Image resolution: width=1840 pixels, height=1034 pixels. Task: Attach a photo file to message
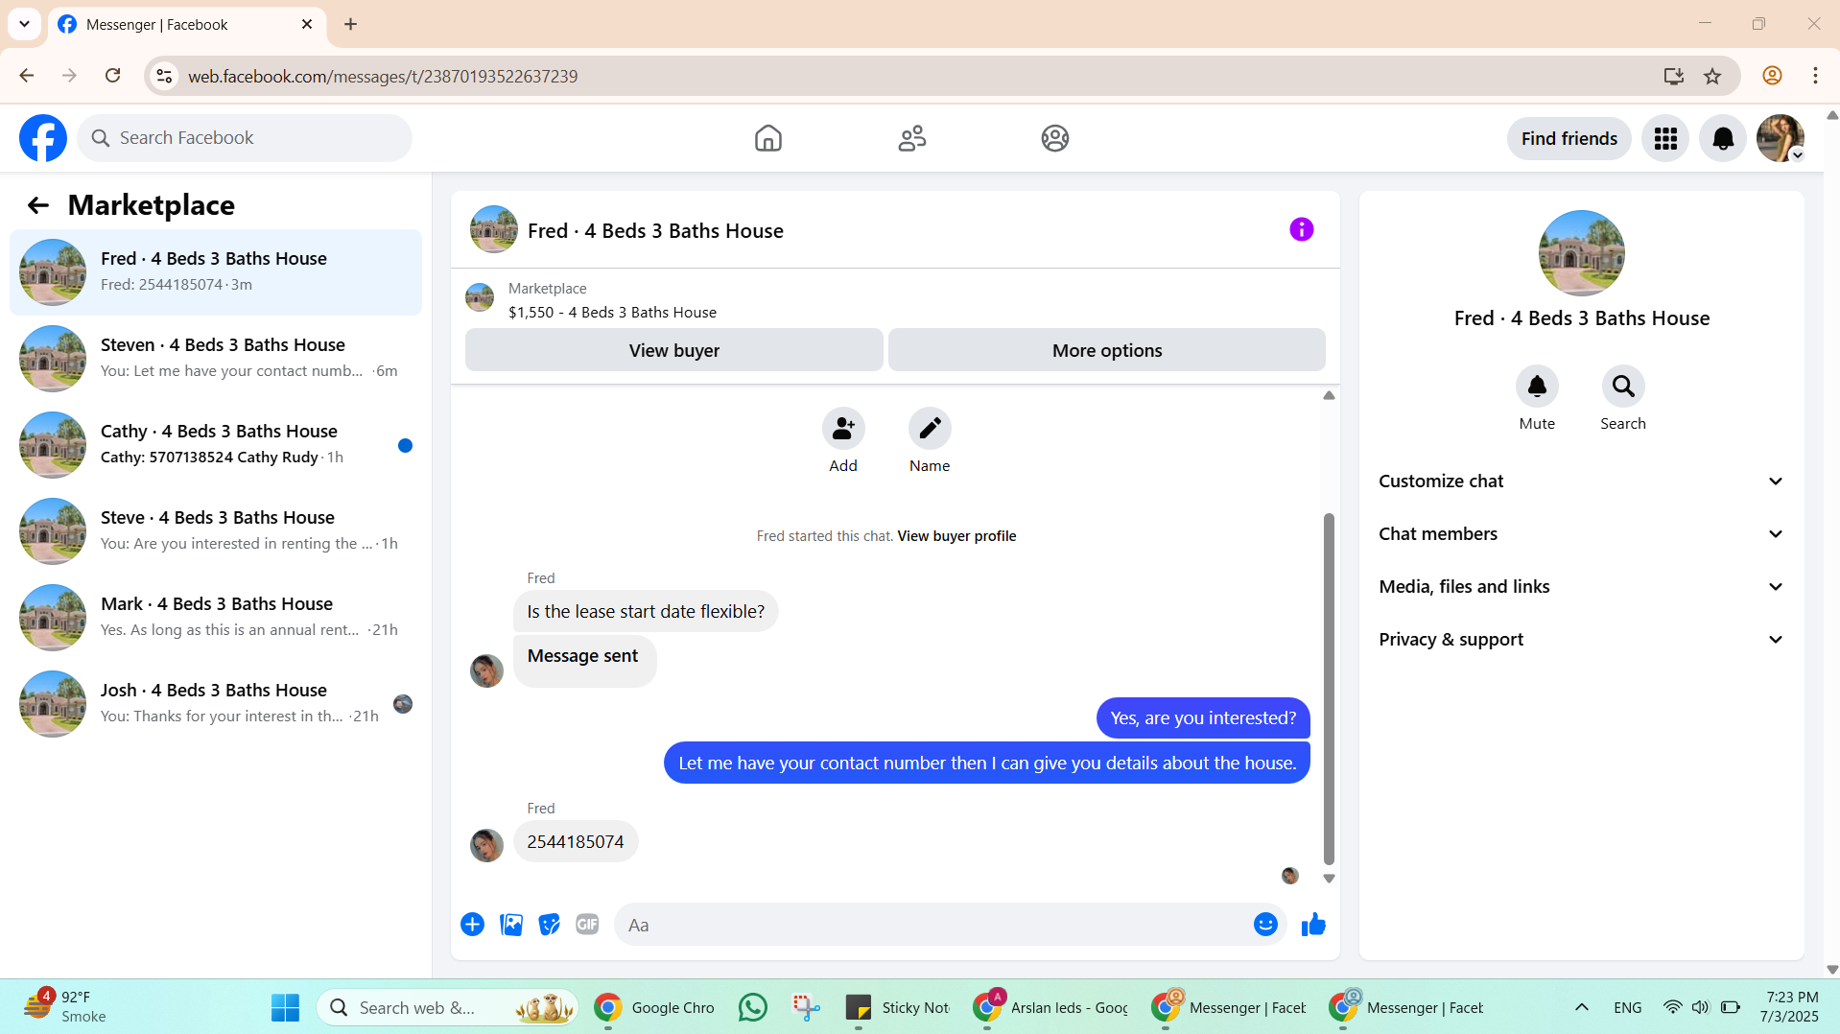point(511,925)
